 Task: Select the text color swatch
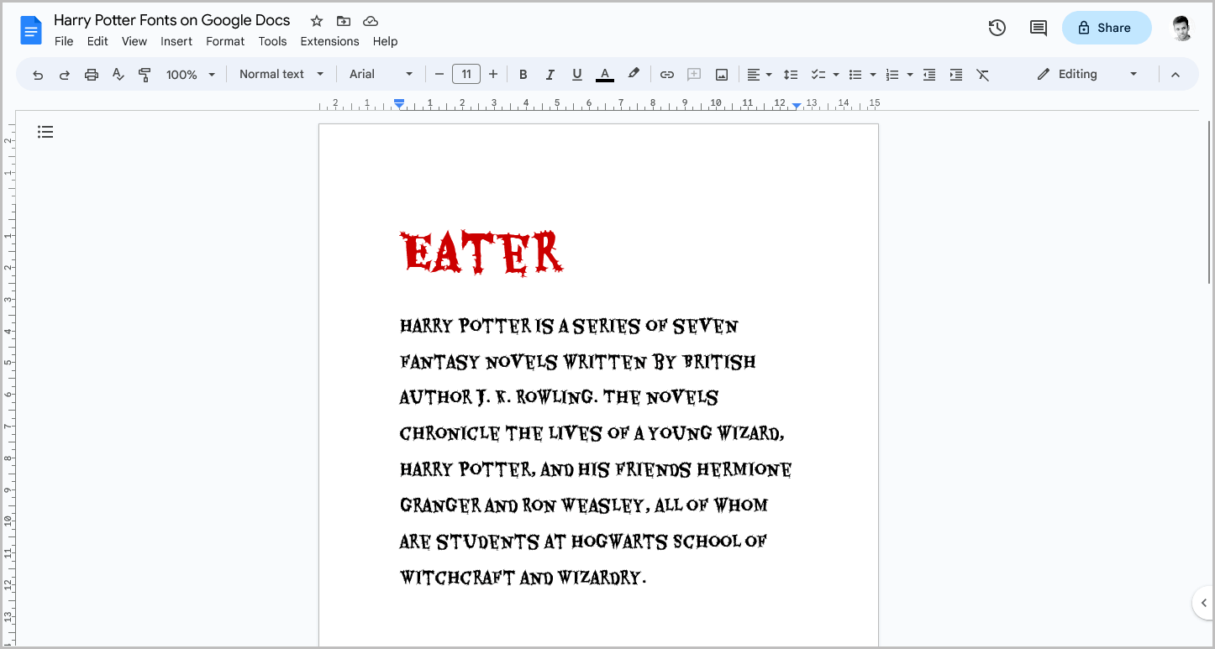click(x=604, y=74)
